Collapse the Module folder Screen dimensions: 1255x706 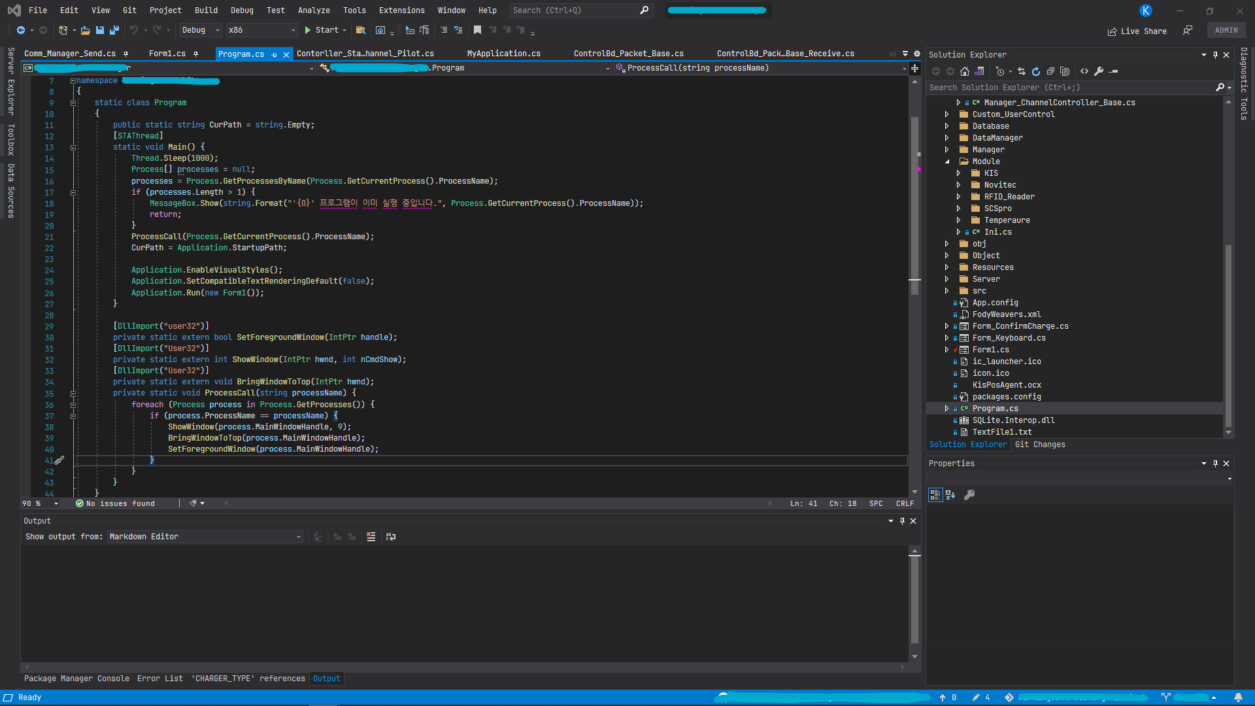click(947, 161)
